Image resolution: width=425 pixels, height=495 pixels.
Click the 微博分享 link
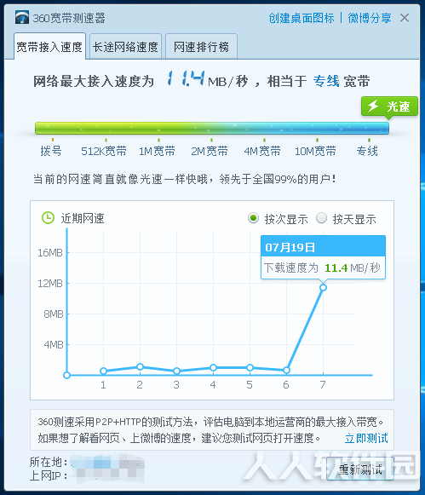click(370, 18)
